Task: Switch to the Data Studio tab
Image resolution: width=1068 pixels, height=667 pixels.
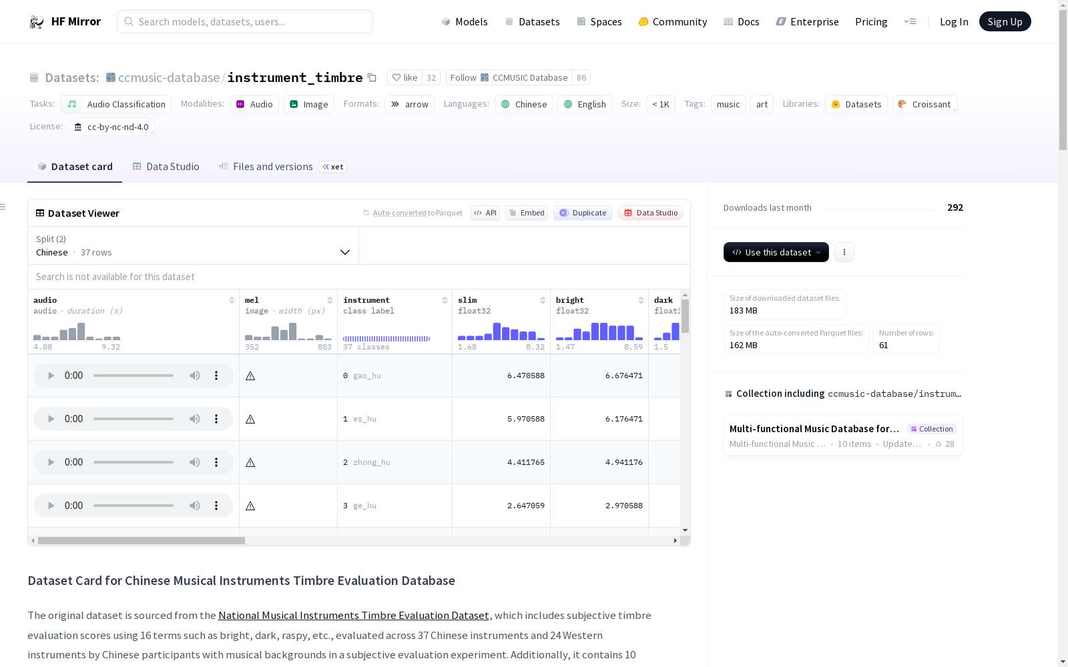Action: tap(166, 167)
